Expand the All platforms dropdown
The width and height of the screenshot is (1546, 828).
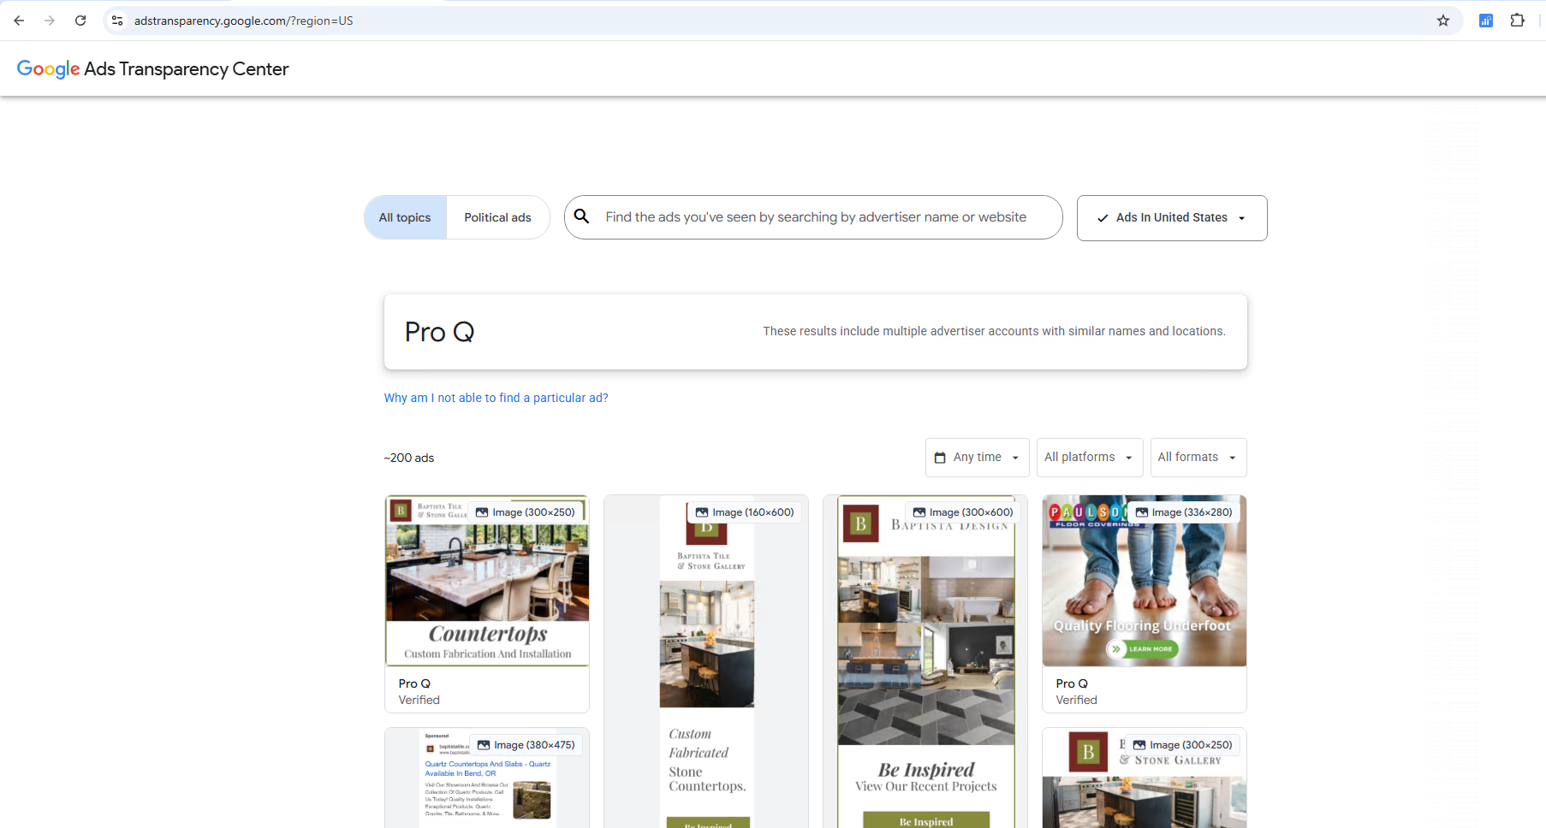pyautogui.click(x=1089, y=457)
